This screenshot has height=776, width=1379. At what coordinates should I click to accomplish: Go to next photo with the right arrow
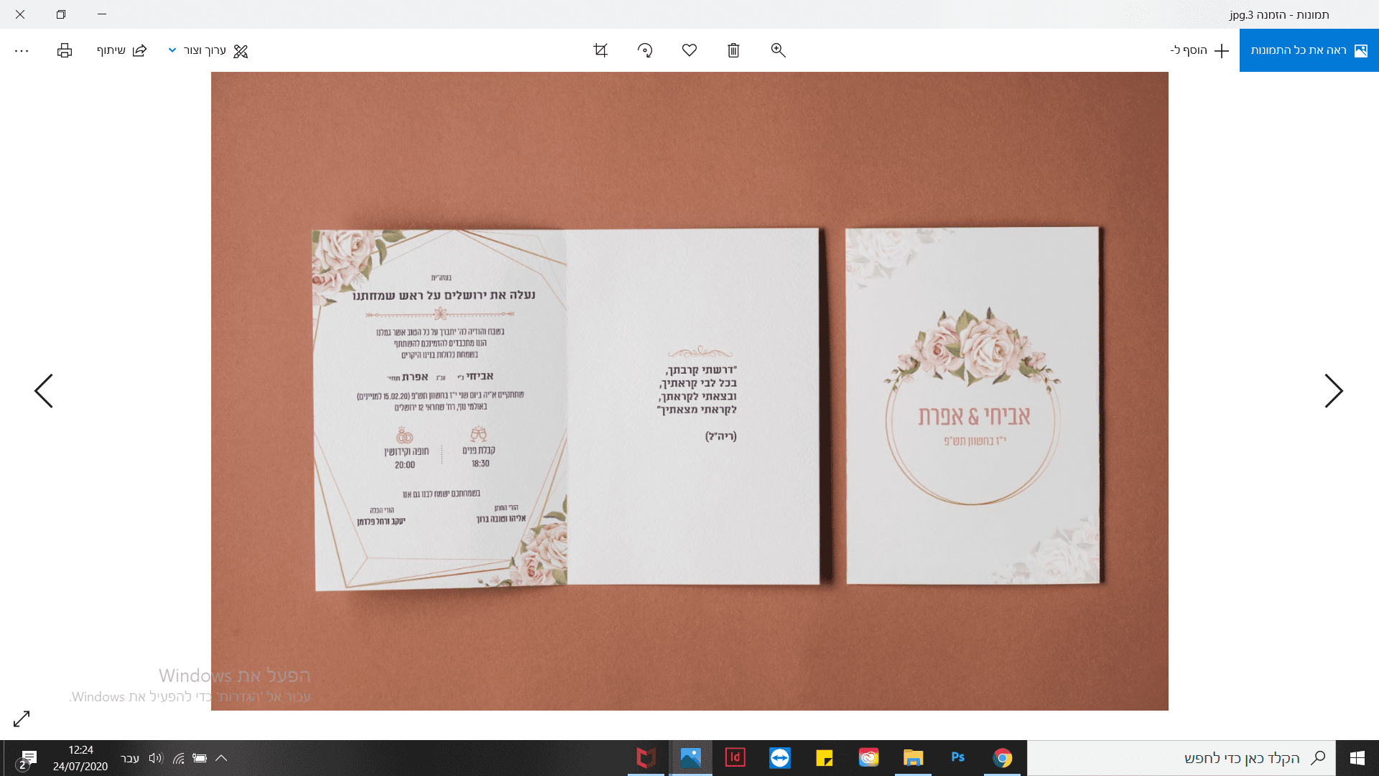[1333, 391]
